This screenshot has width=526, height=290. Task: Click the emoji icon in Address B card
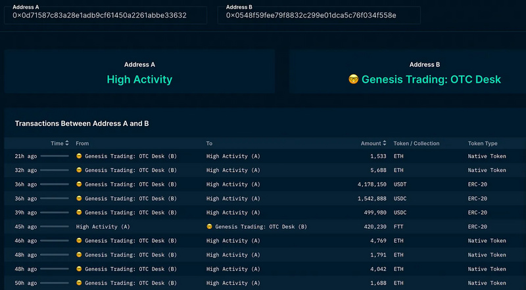tap(353, 79)
